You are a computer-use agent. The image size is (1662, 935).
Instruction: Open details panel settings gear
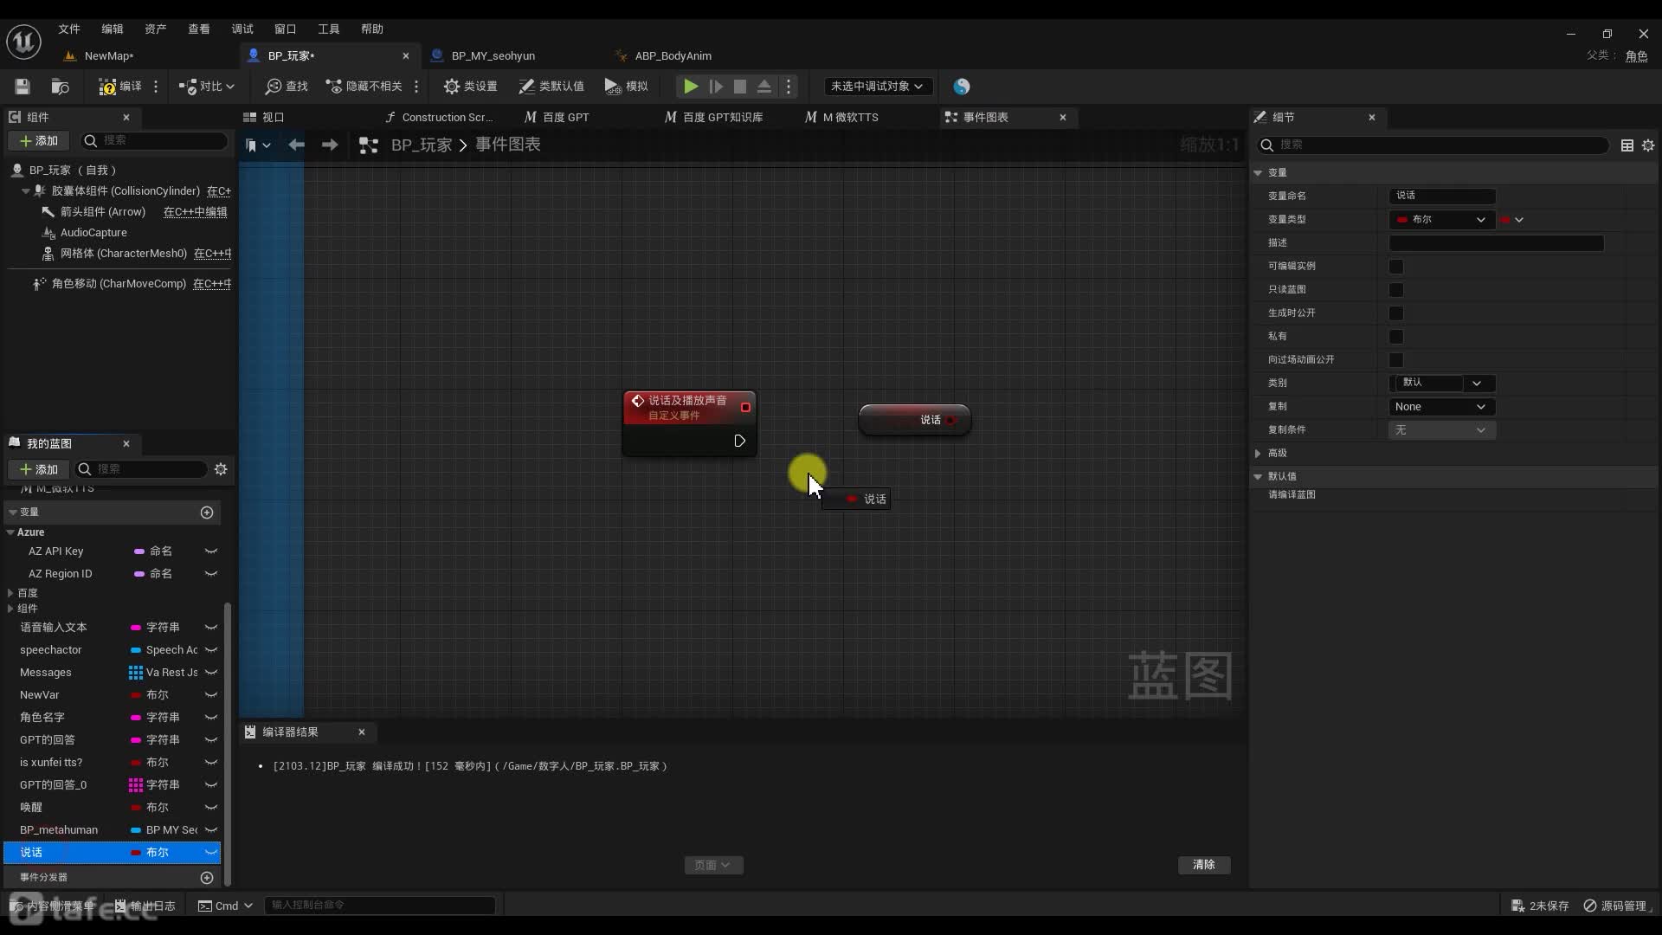click(x=1648, y=145)
